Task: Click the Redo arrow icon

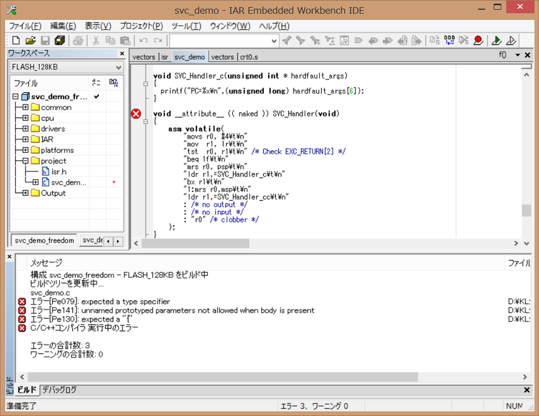Action: click(158, 41)
